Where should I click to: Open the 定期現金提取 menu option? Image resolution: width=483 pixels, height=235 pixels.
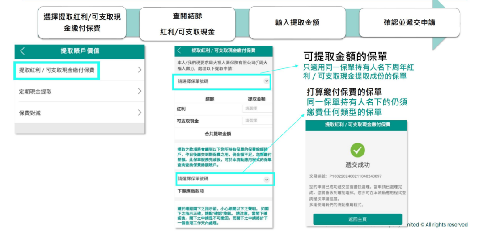[35, 92]
